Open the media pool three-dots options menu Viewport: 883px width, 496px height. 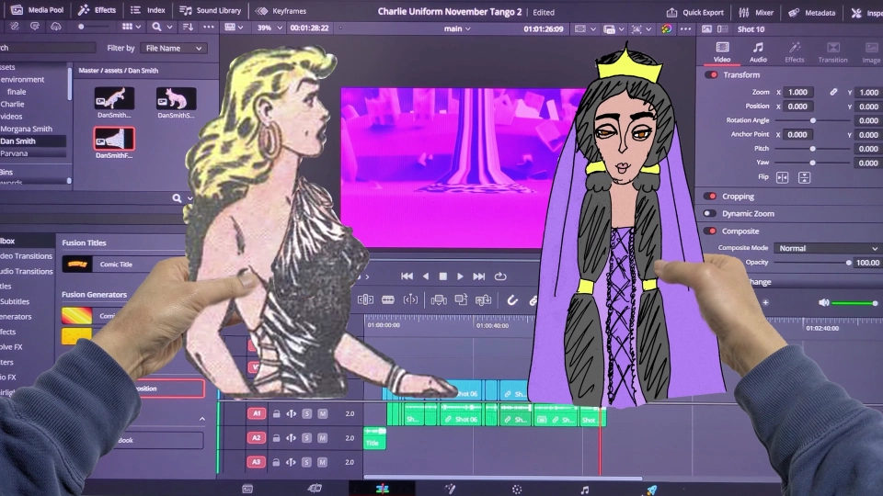209,27
